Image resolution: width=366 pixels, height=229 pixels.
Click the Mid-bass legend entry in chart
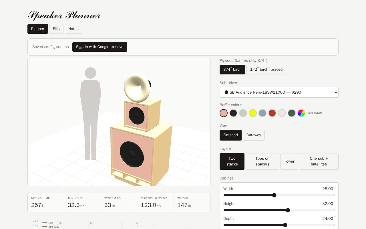pos(51,227)
